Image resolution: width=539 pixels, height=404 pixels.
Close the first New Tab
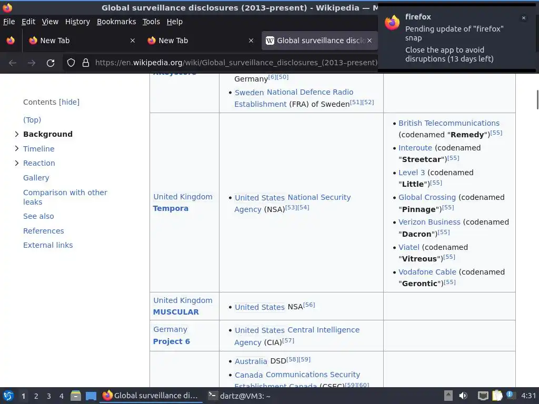click(132, 41)
